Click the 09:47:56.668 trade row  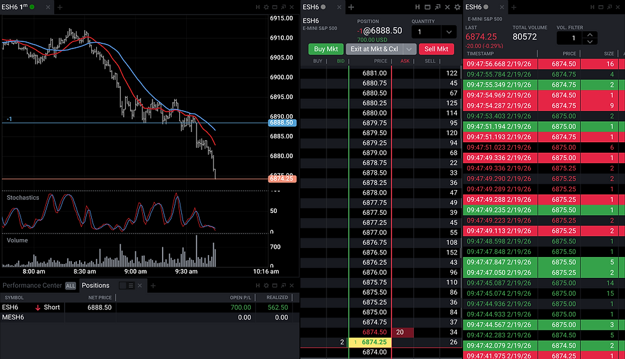coord(543,64)
